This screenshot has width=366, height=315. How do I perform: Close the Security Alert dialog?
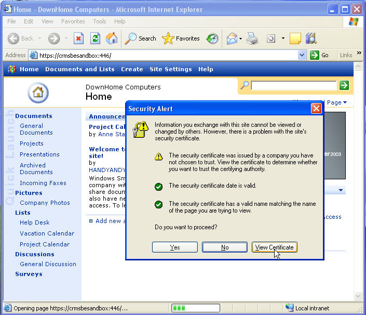click(316, 109)
